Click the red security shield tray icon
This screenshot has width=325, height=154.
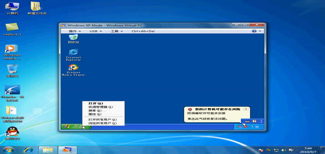(245, 127)
